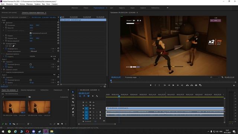
Task: Open Find in the Project panel
Action: [54, 124]
